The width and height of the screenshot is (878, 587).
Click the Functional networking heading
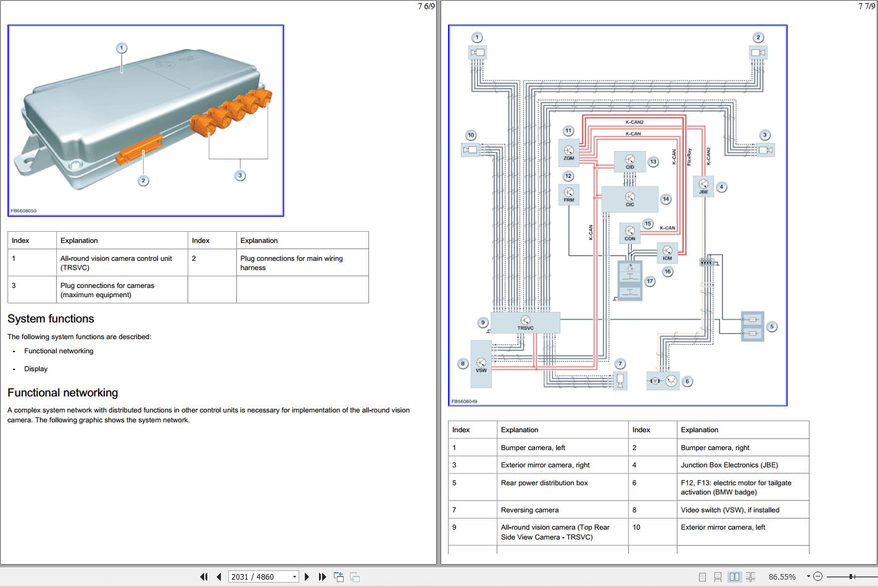tap(62, 393)
